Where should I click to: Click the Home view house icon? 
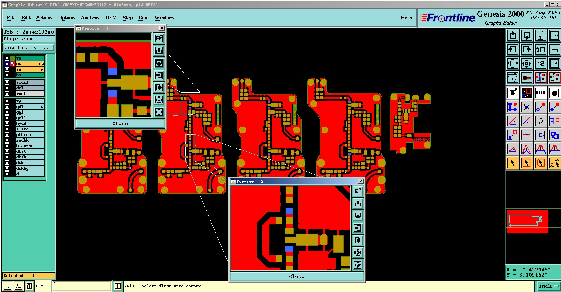tap(541, 35)
